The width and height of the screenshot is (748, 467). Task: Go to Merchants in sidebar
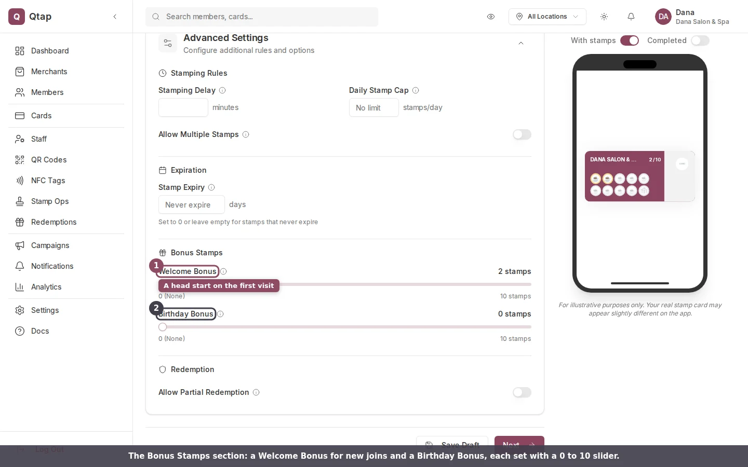[66, 72]
